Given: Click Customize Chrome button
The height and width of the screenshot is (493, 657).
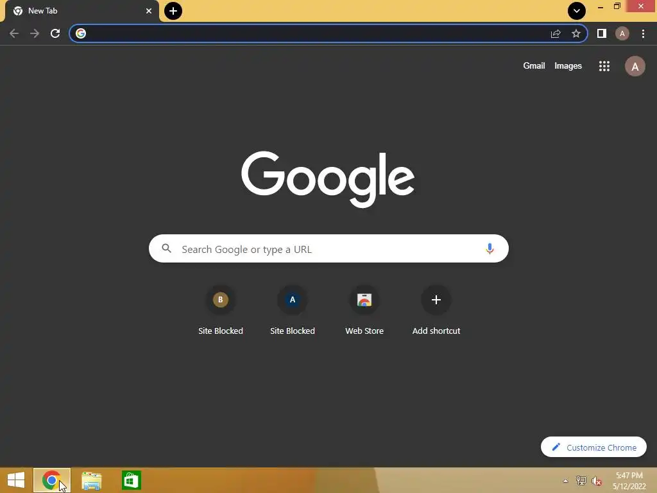Looking at the screenshot, I should point(593,447).
